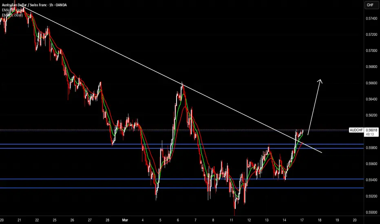Viewport: 380px width, 224px height.
Task: Select the EMA (20, close) indicator legend
Action: pos(13,10)
